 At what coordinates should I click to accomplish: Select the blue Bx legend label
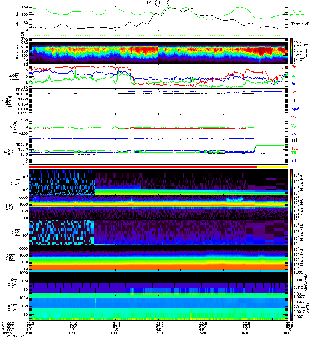[294, 83]
